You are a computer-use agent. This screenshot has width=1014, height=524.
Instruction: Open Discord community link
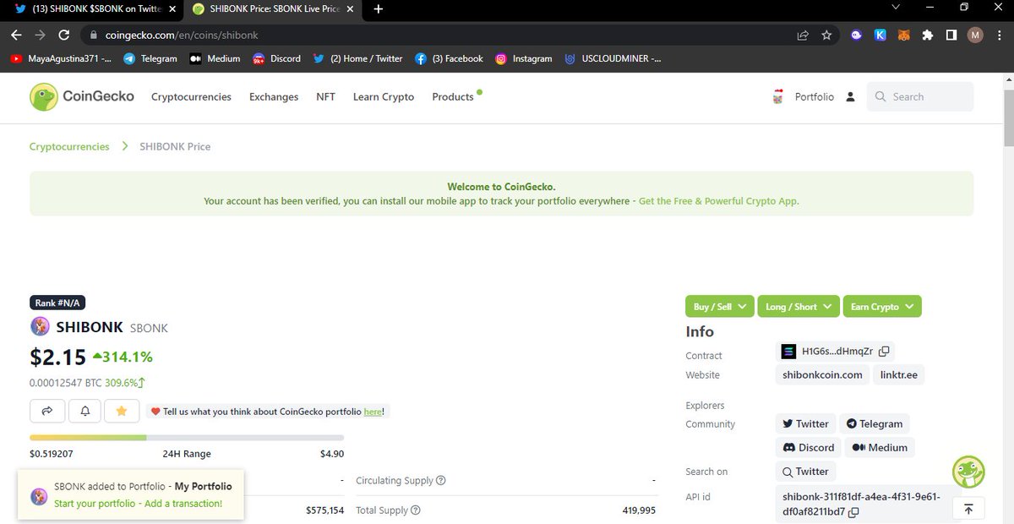[x=809, y=447]
